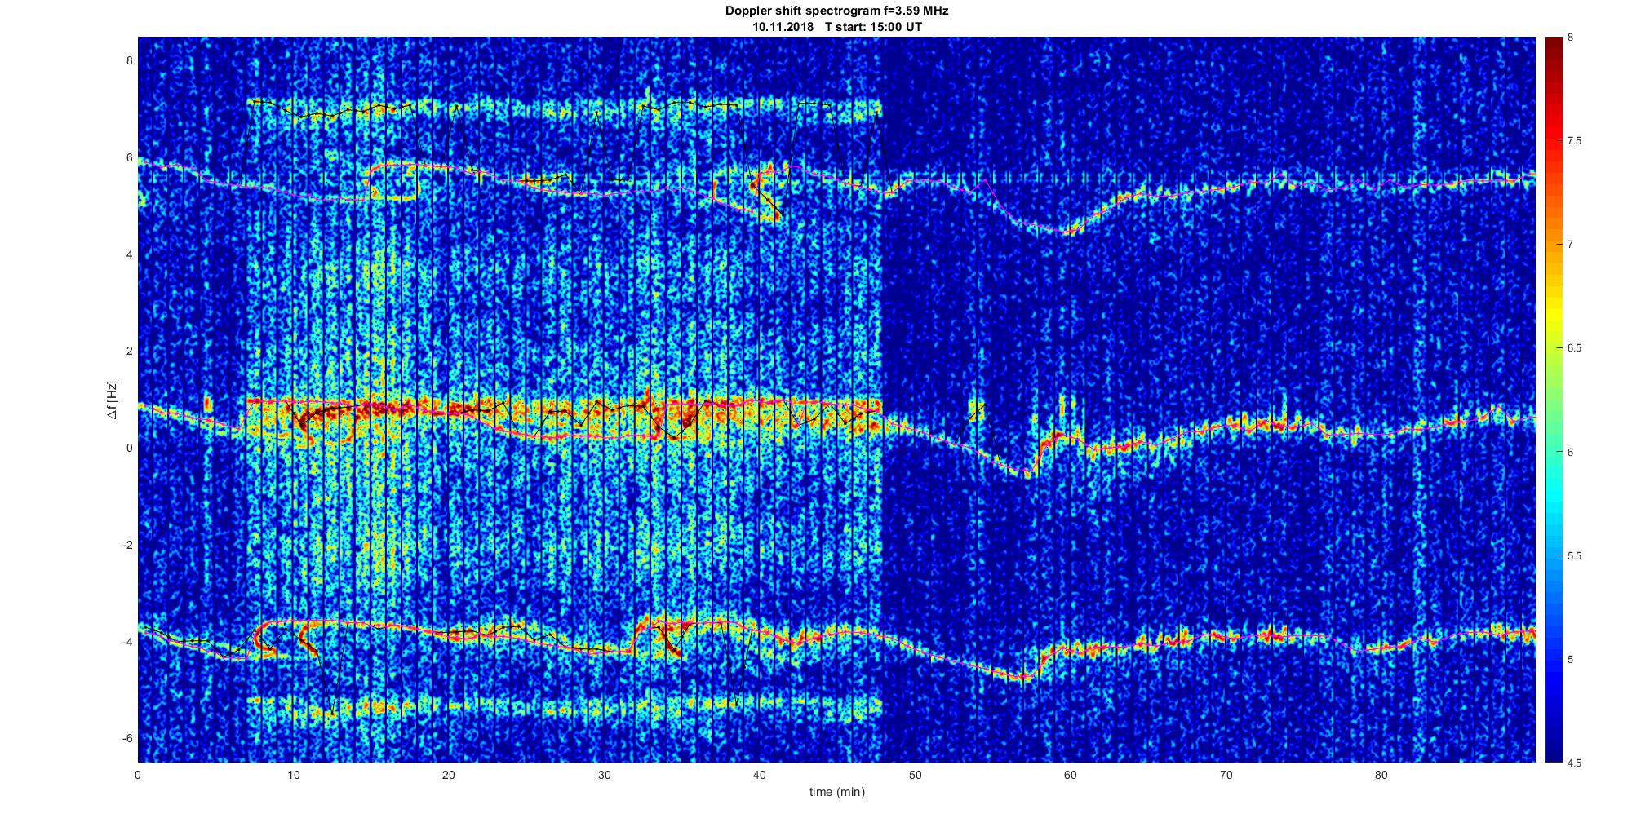The width and height of the screenshot is (1632, 818).
Task: Click the colorbar tick label "5.5"
Action: pos(1575,556)
